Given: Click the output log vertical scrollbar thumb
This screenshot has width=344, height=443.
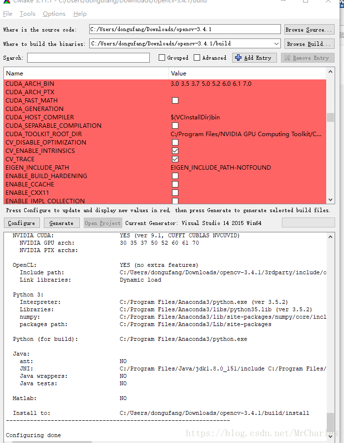Looking at the screenshot, I should point(330,422).
